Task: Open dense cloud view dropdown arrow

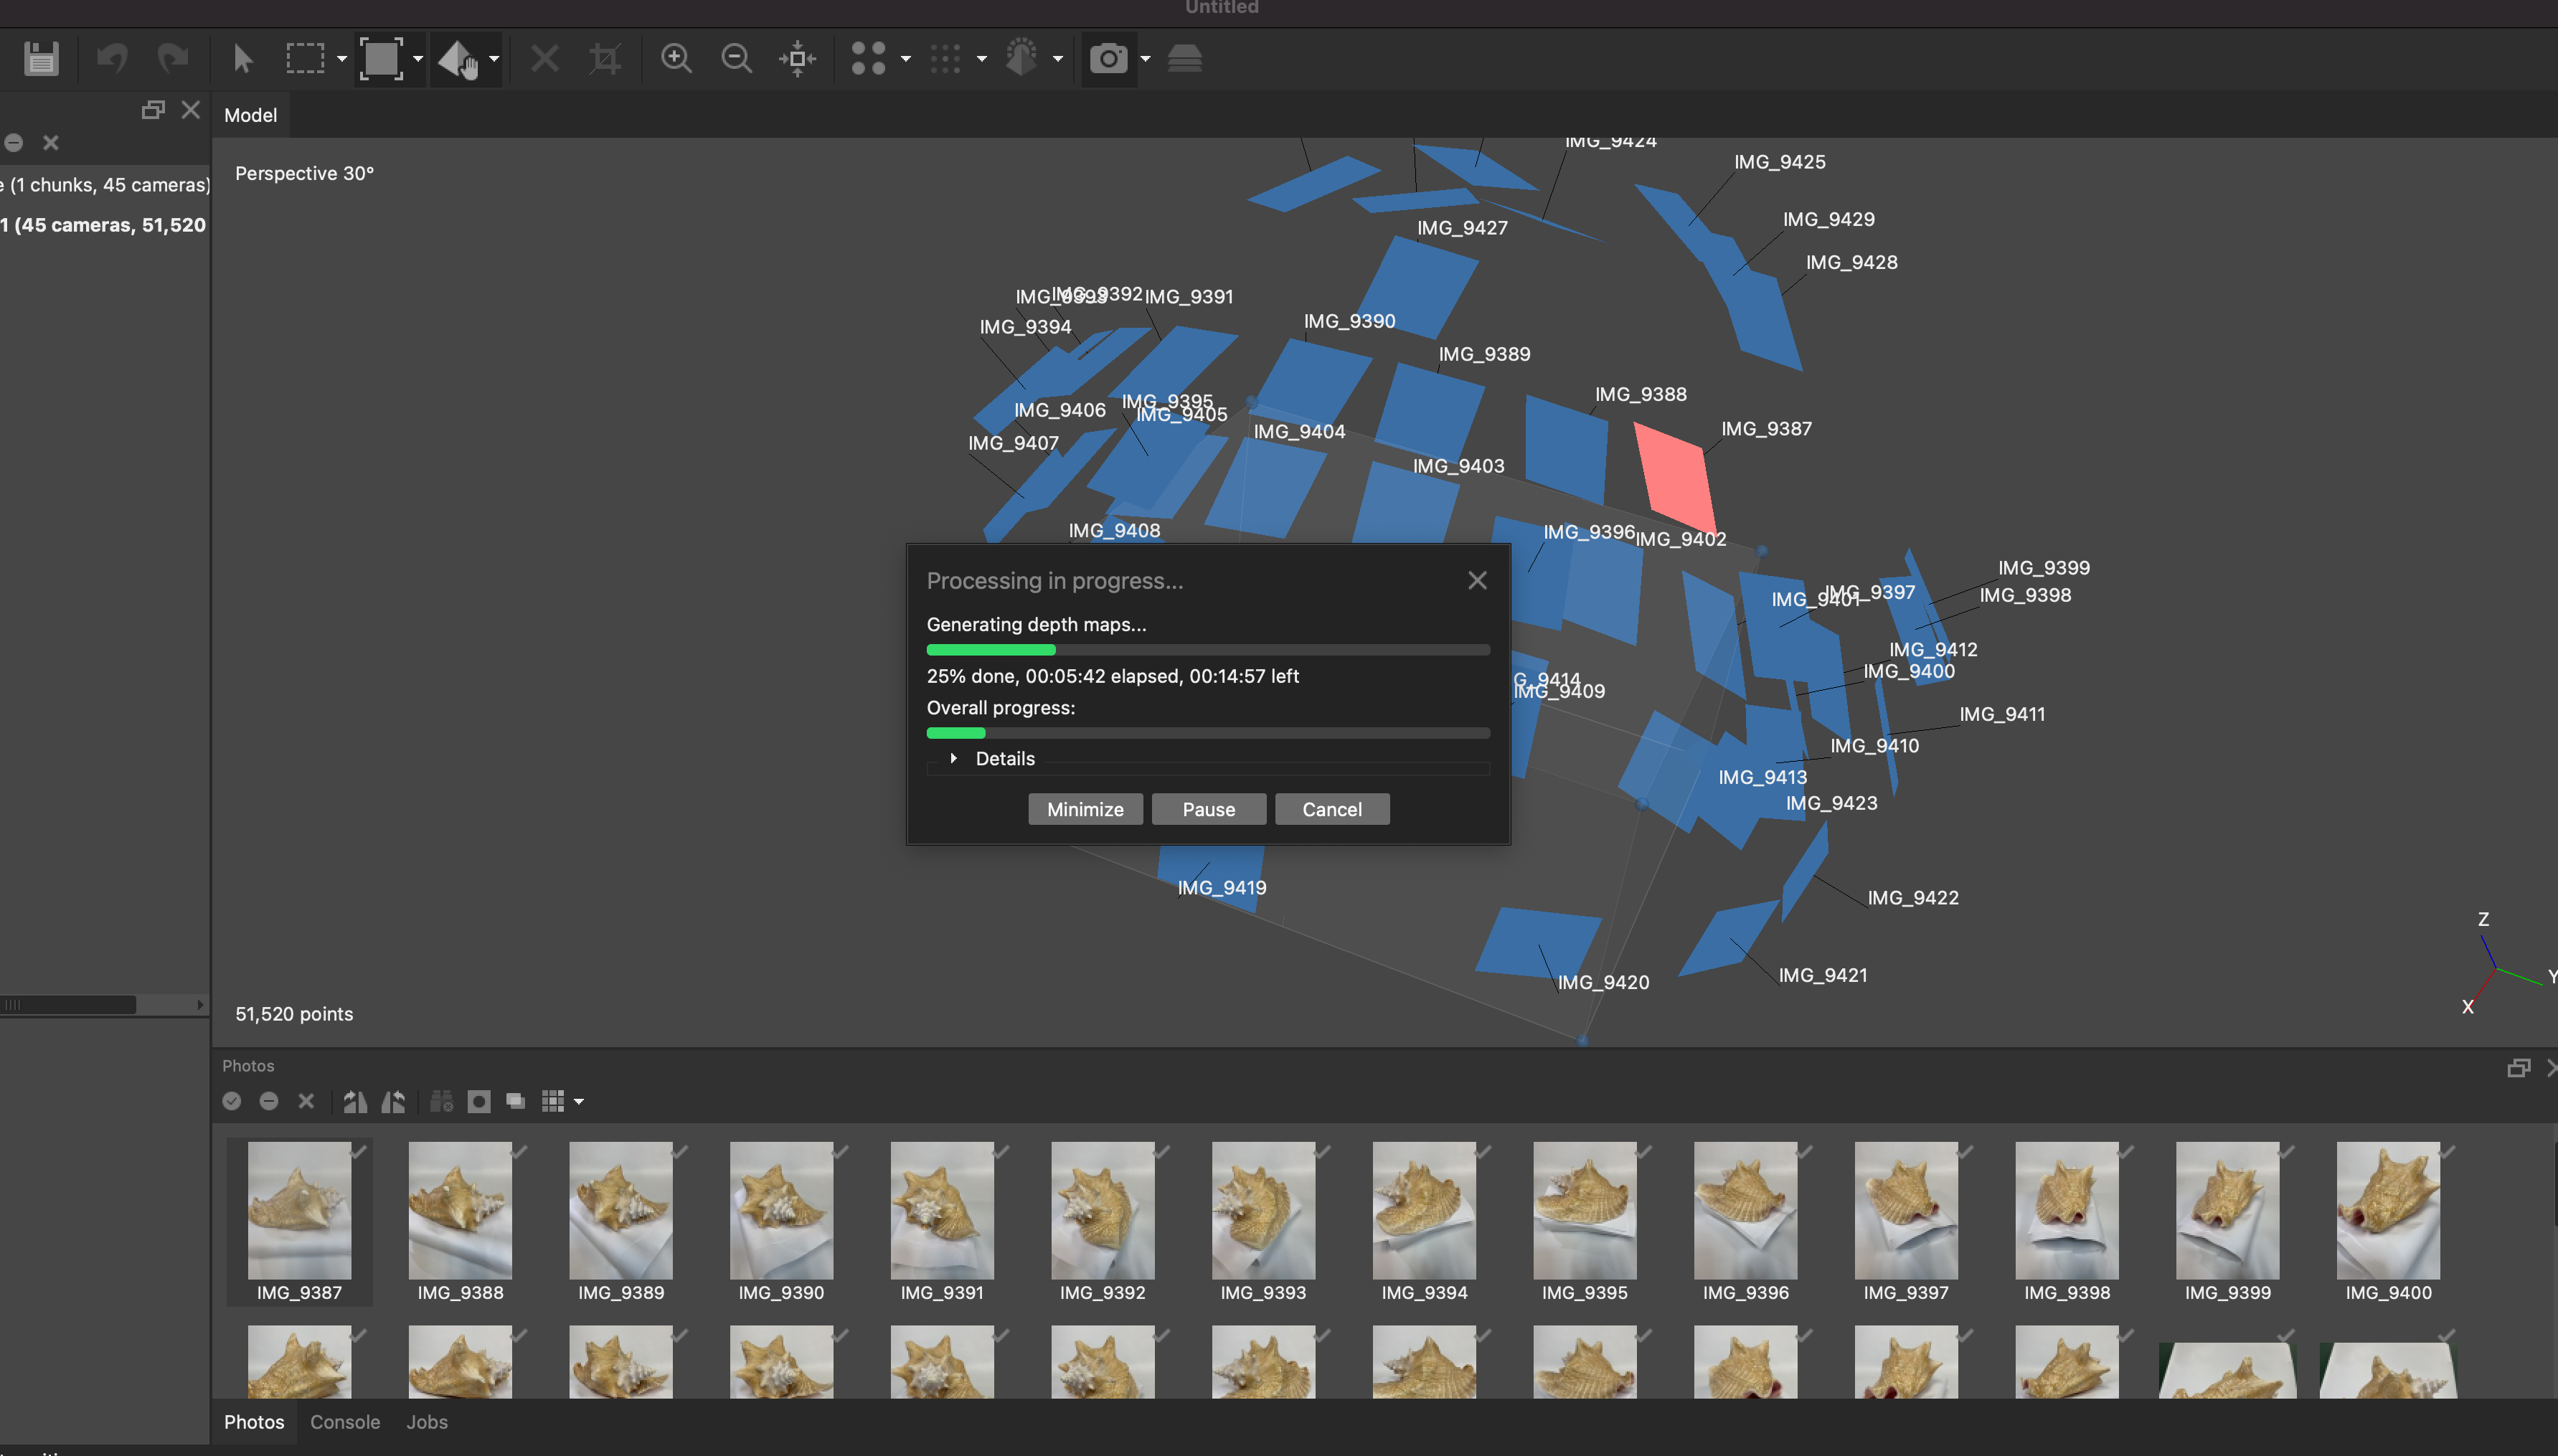Action: point(982,60)
